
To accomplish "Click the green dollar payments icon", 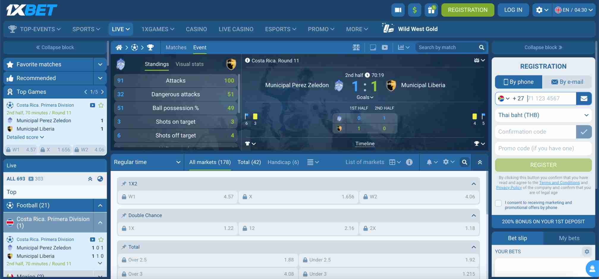I will [414, 10].
